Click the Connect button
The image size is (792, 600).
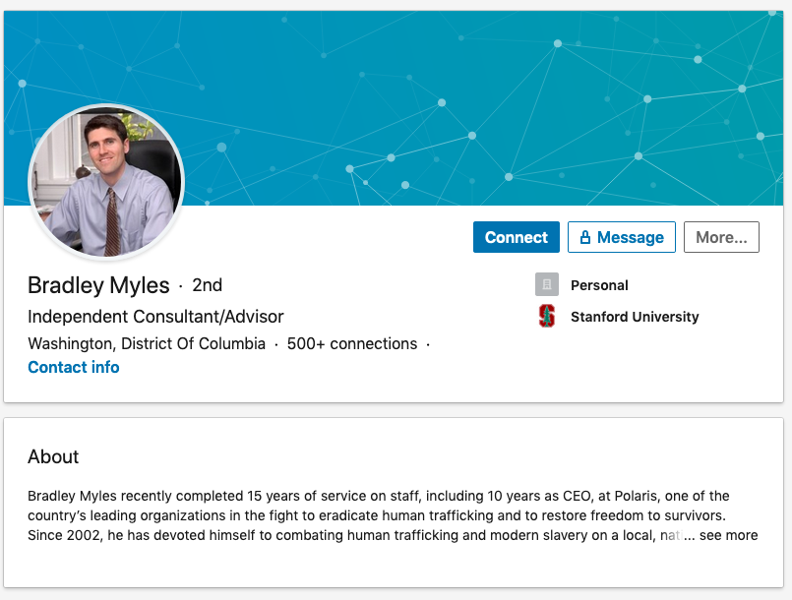point(517,237)
